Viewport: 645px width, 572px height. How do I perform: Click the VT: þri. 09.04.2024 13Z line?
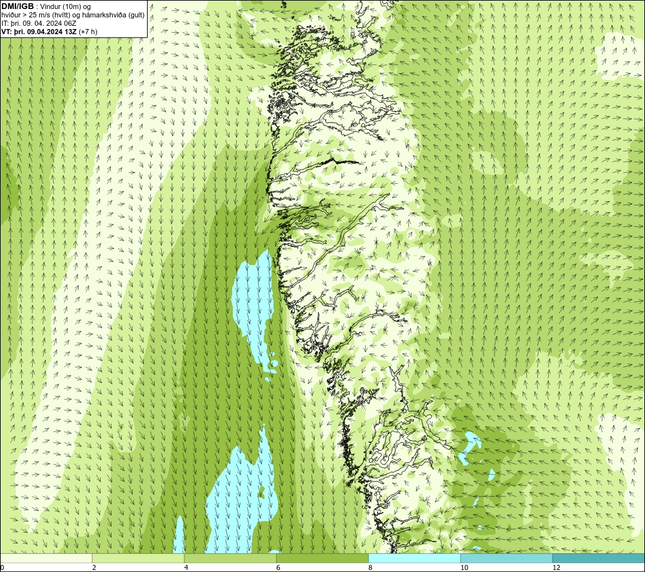point(50,31)
